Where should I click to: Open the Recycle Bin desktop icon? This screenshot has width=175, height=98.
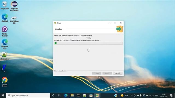point(5,5)
